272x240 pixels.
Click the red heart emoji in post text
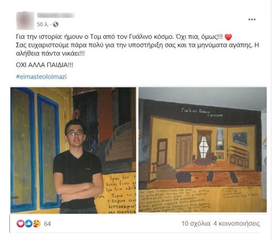[x=228, y=37]
